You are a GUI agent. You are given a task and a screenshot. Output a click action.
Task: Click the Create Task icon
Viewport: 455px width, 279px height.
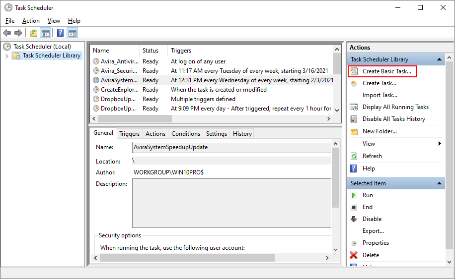[x=354, y=83]
